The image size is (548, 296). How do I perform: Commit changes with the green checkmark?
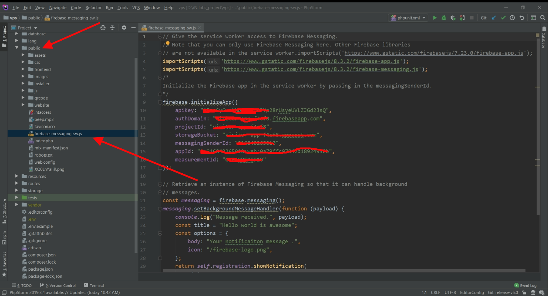[x=503, y=18]
